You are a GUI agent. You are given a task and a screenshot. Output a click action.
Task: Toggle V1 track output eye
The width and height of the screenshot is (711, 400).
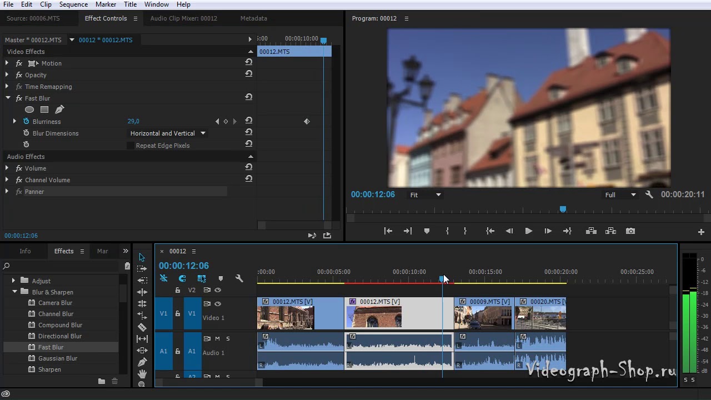click(218, 303)
